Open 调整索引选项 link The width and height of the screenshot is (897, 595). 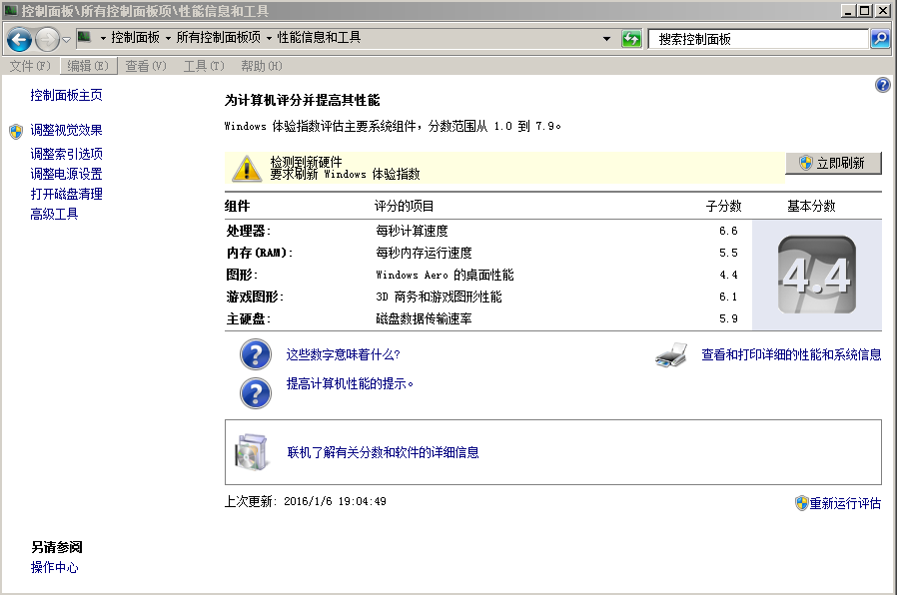[66, 154]
